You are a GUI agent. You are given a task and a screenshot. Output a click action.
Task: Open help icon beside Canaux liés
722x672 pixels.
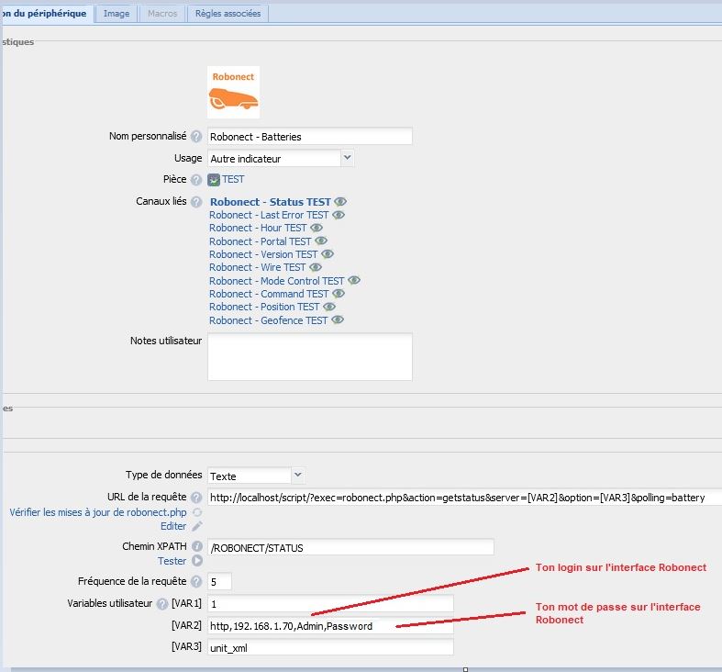(196, 202)
